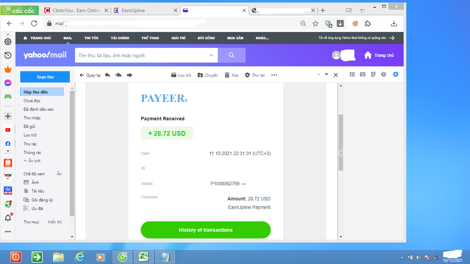The height and width of the screenshot is (264, 470).
Task: Open browsing history icon in sidebar
Action: [x=8, y=55]
